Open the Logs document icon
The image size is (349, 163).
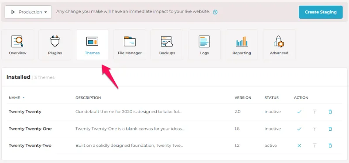(204, 41)
